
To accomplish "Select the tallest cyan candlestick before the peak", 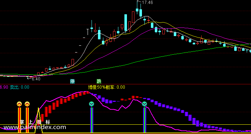I will click(x=126, y=23).
